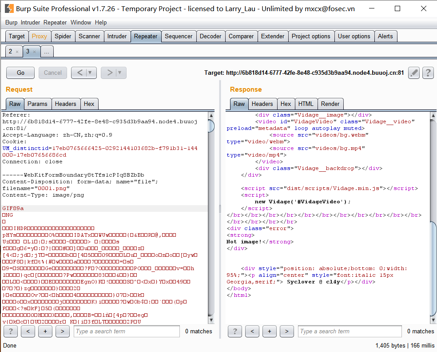Click the pencil icon to edit target

[x=414, y=73]
